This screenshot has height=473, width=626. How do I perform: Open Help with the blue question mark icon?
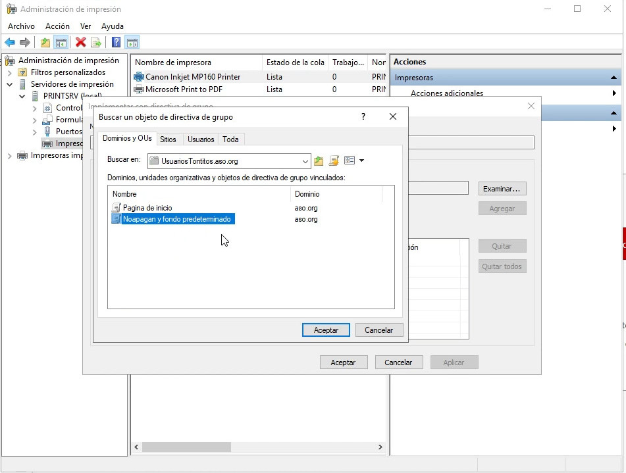(116, 43)
